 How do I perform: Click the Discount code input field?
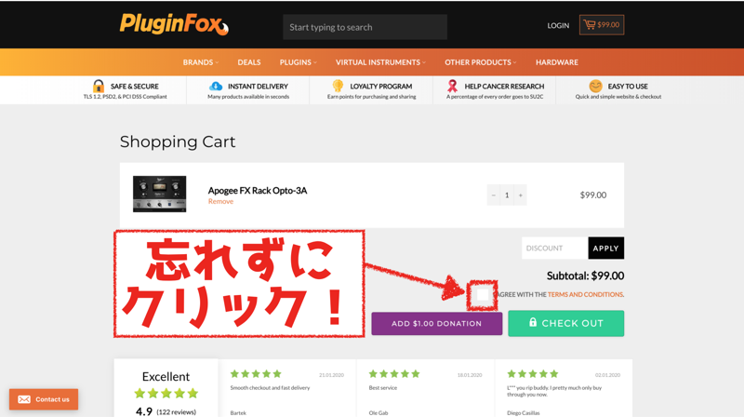coord(554,248)
